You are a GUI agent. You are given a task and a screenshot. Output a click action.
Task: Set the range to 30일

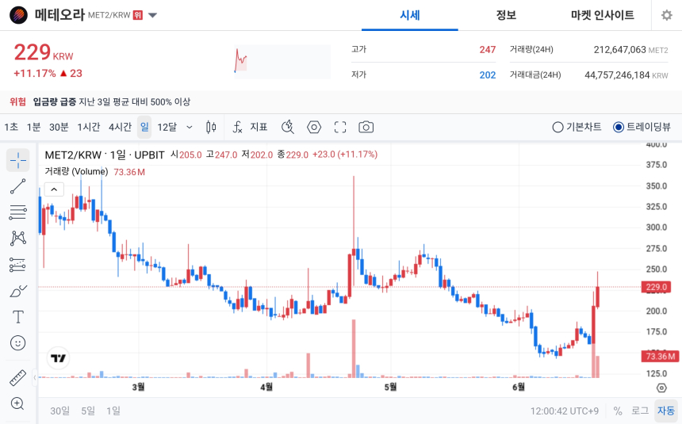pos(59,411)
